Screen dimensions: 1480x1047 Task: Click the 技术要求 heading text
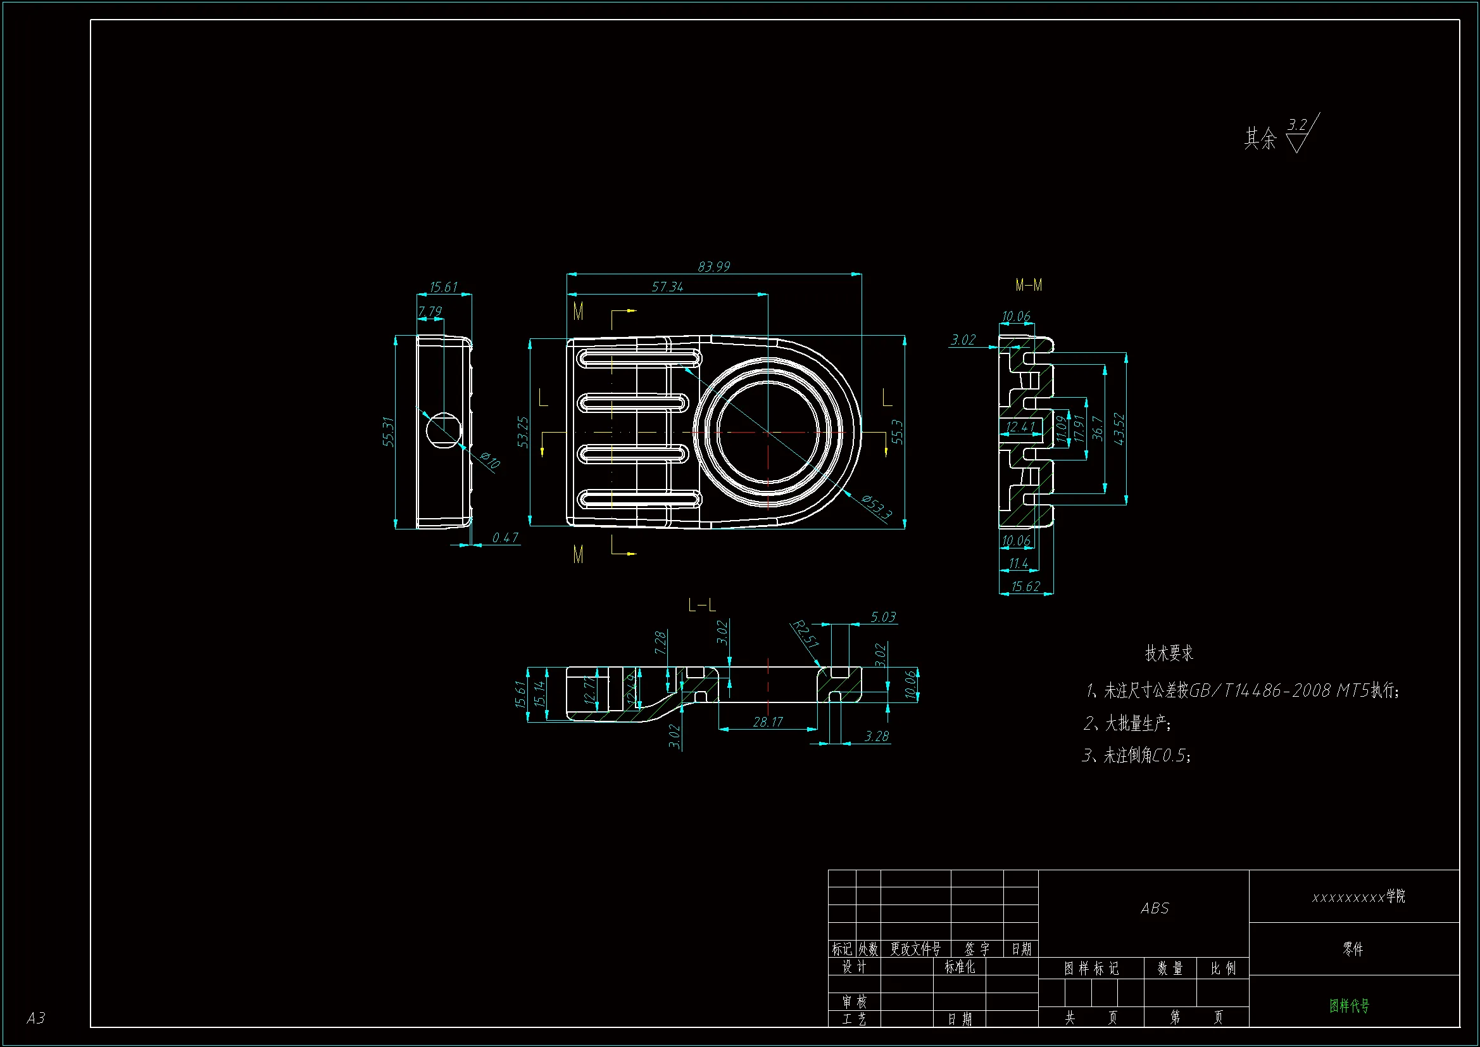pyautogui.click(x=1169, y=654)
